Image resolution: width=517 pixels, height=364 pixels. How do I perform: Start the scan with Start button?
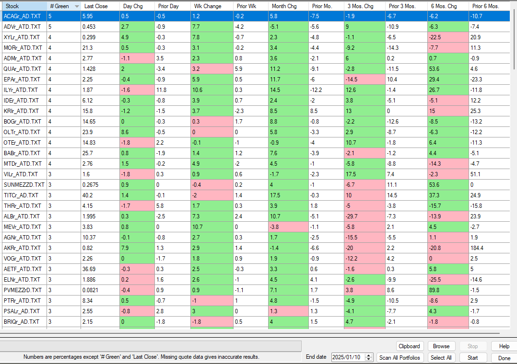point(472,358)
